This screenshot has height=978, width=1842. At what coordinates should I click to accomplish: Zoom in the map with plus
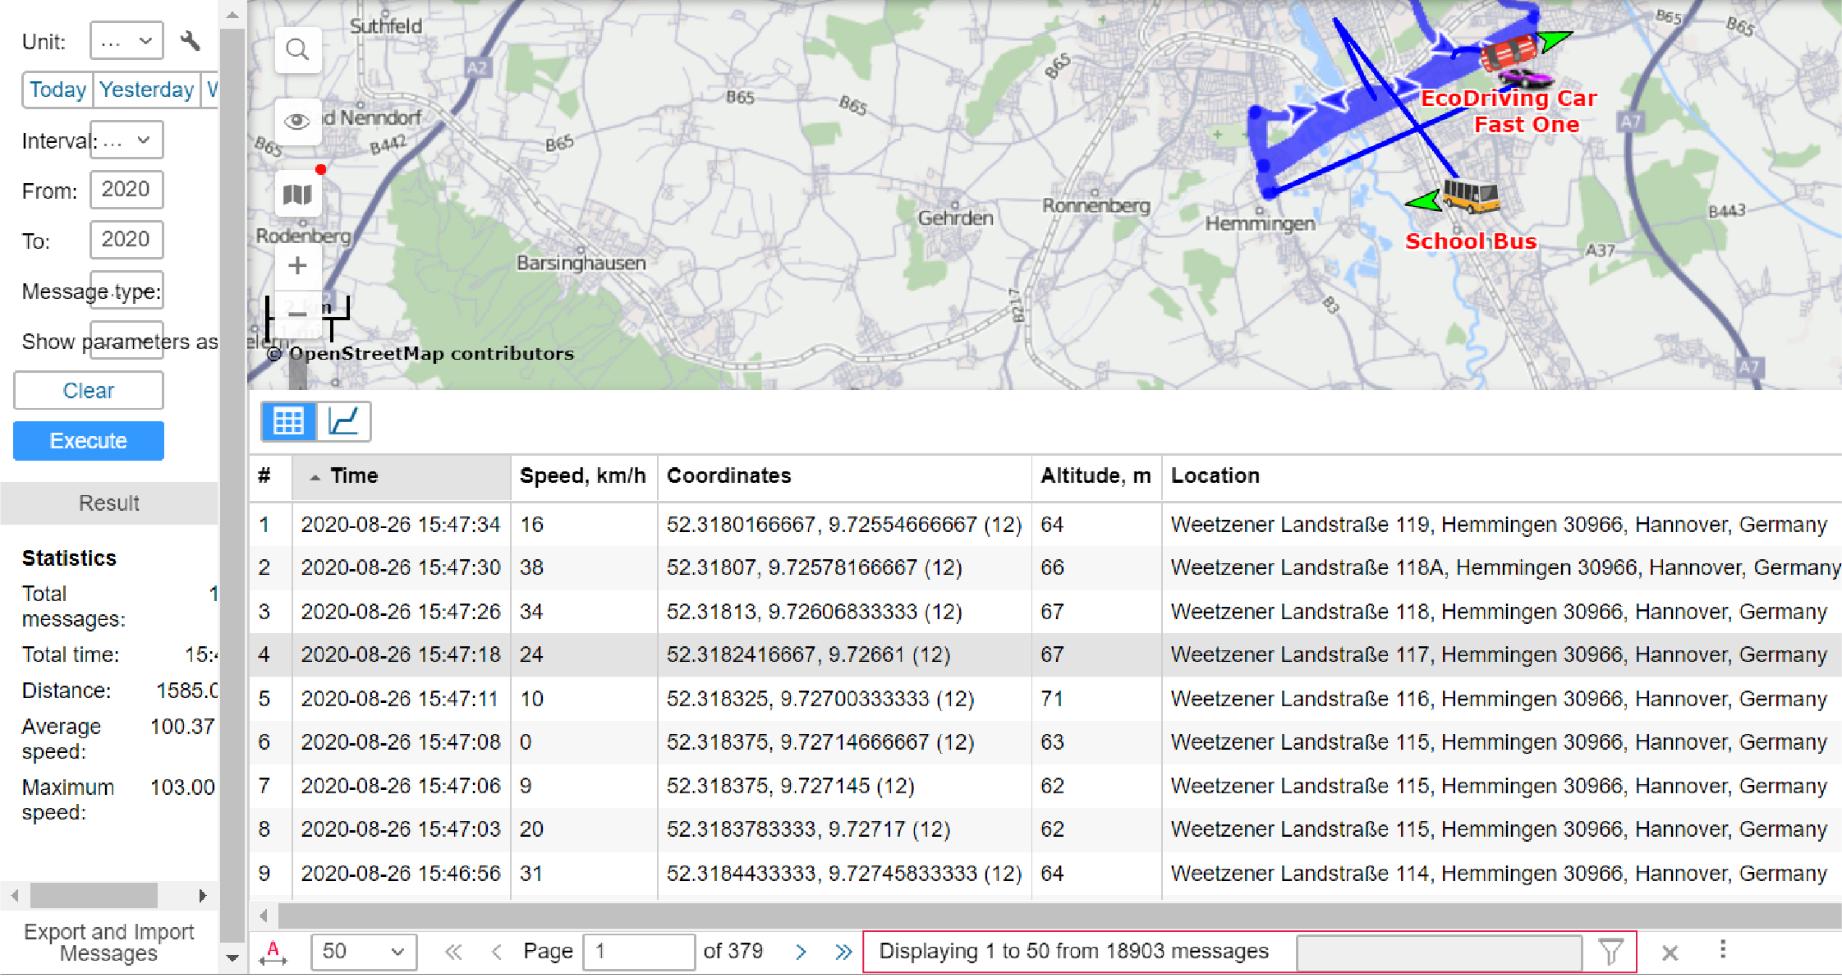point(297,266)
